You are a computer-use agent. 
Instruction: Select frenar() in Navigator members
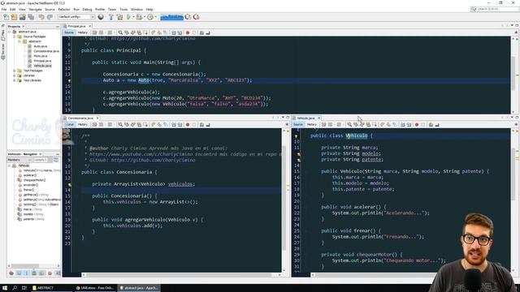point(28,190)
